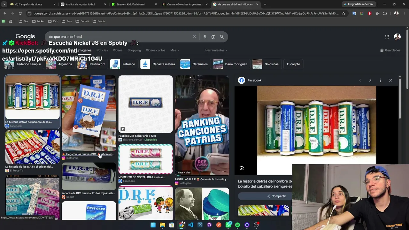The width and height of the screenshot is (409, 230).
Task: Open WhatsApp from the taskbar
Action: pos(228,225)
